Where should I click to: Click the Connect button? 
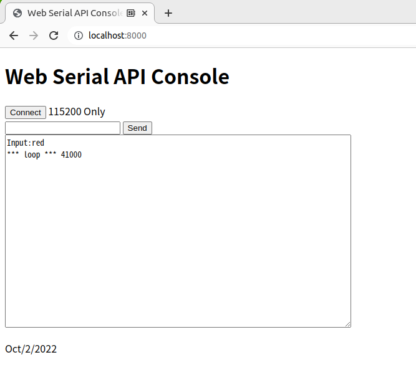tap(26, 112)
